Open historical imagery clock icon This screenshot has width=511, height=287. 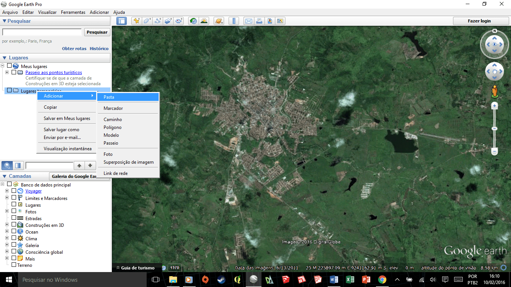(x=193, y=21)
